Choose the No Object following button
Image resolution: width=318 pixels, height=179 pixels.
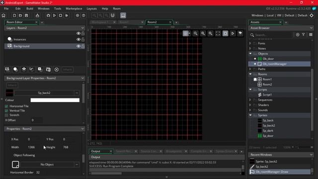pyautogui.click(x=47, y=165)
